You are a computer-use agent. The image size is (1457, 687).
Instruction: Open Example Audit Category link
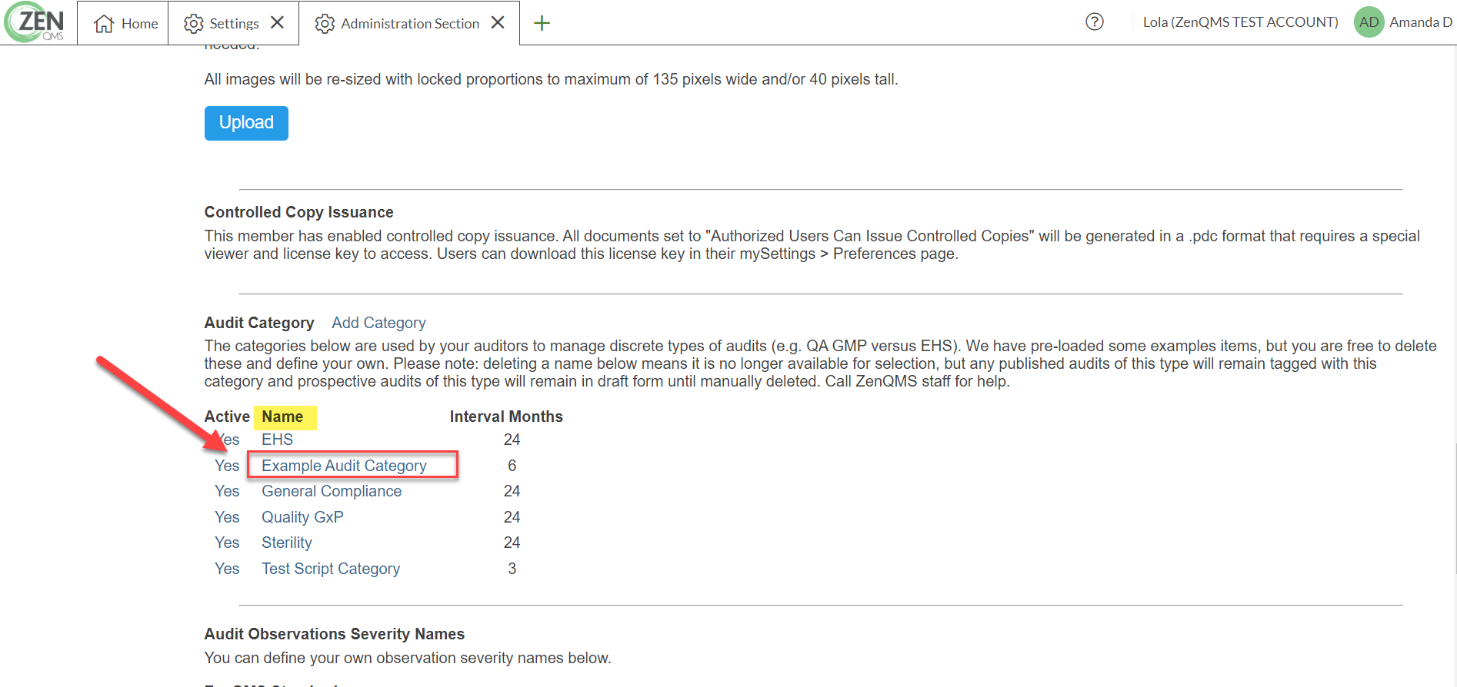pos(344,466)
